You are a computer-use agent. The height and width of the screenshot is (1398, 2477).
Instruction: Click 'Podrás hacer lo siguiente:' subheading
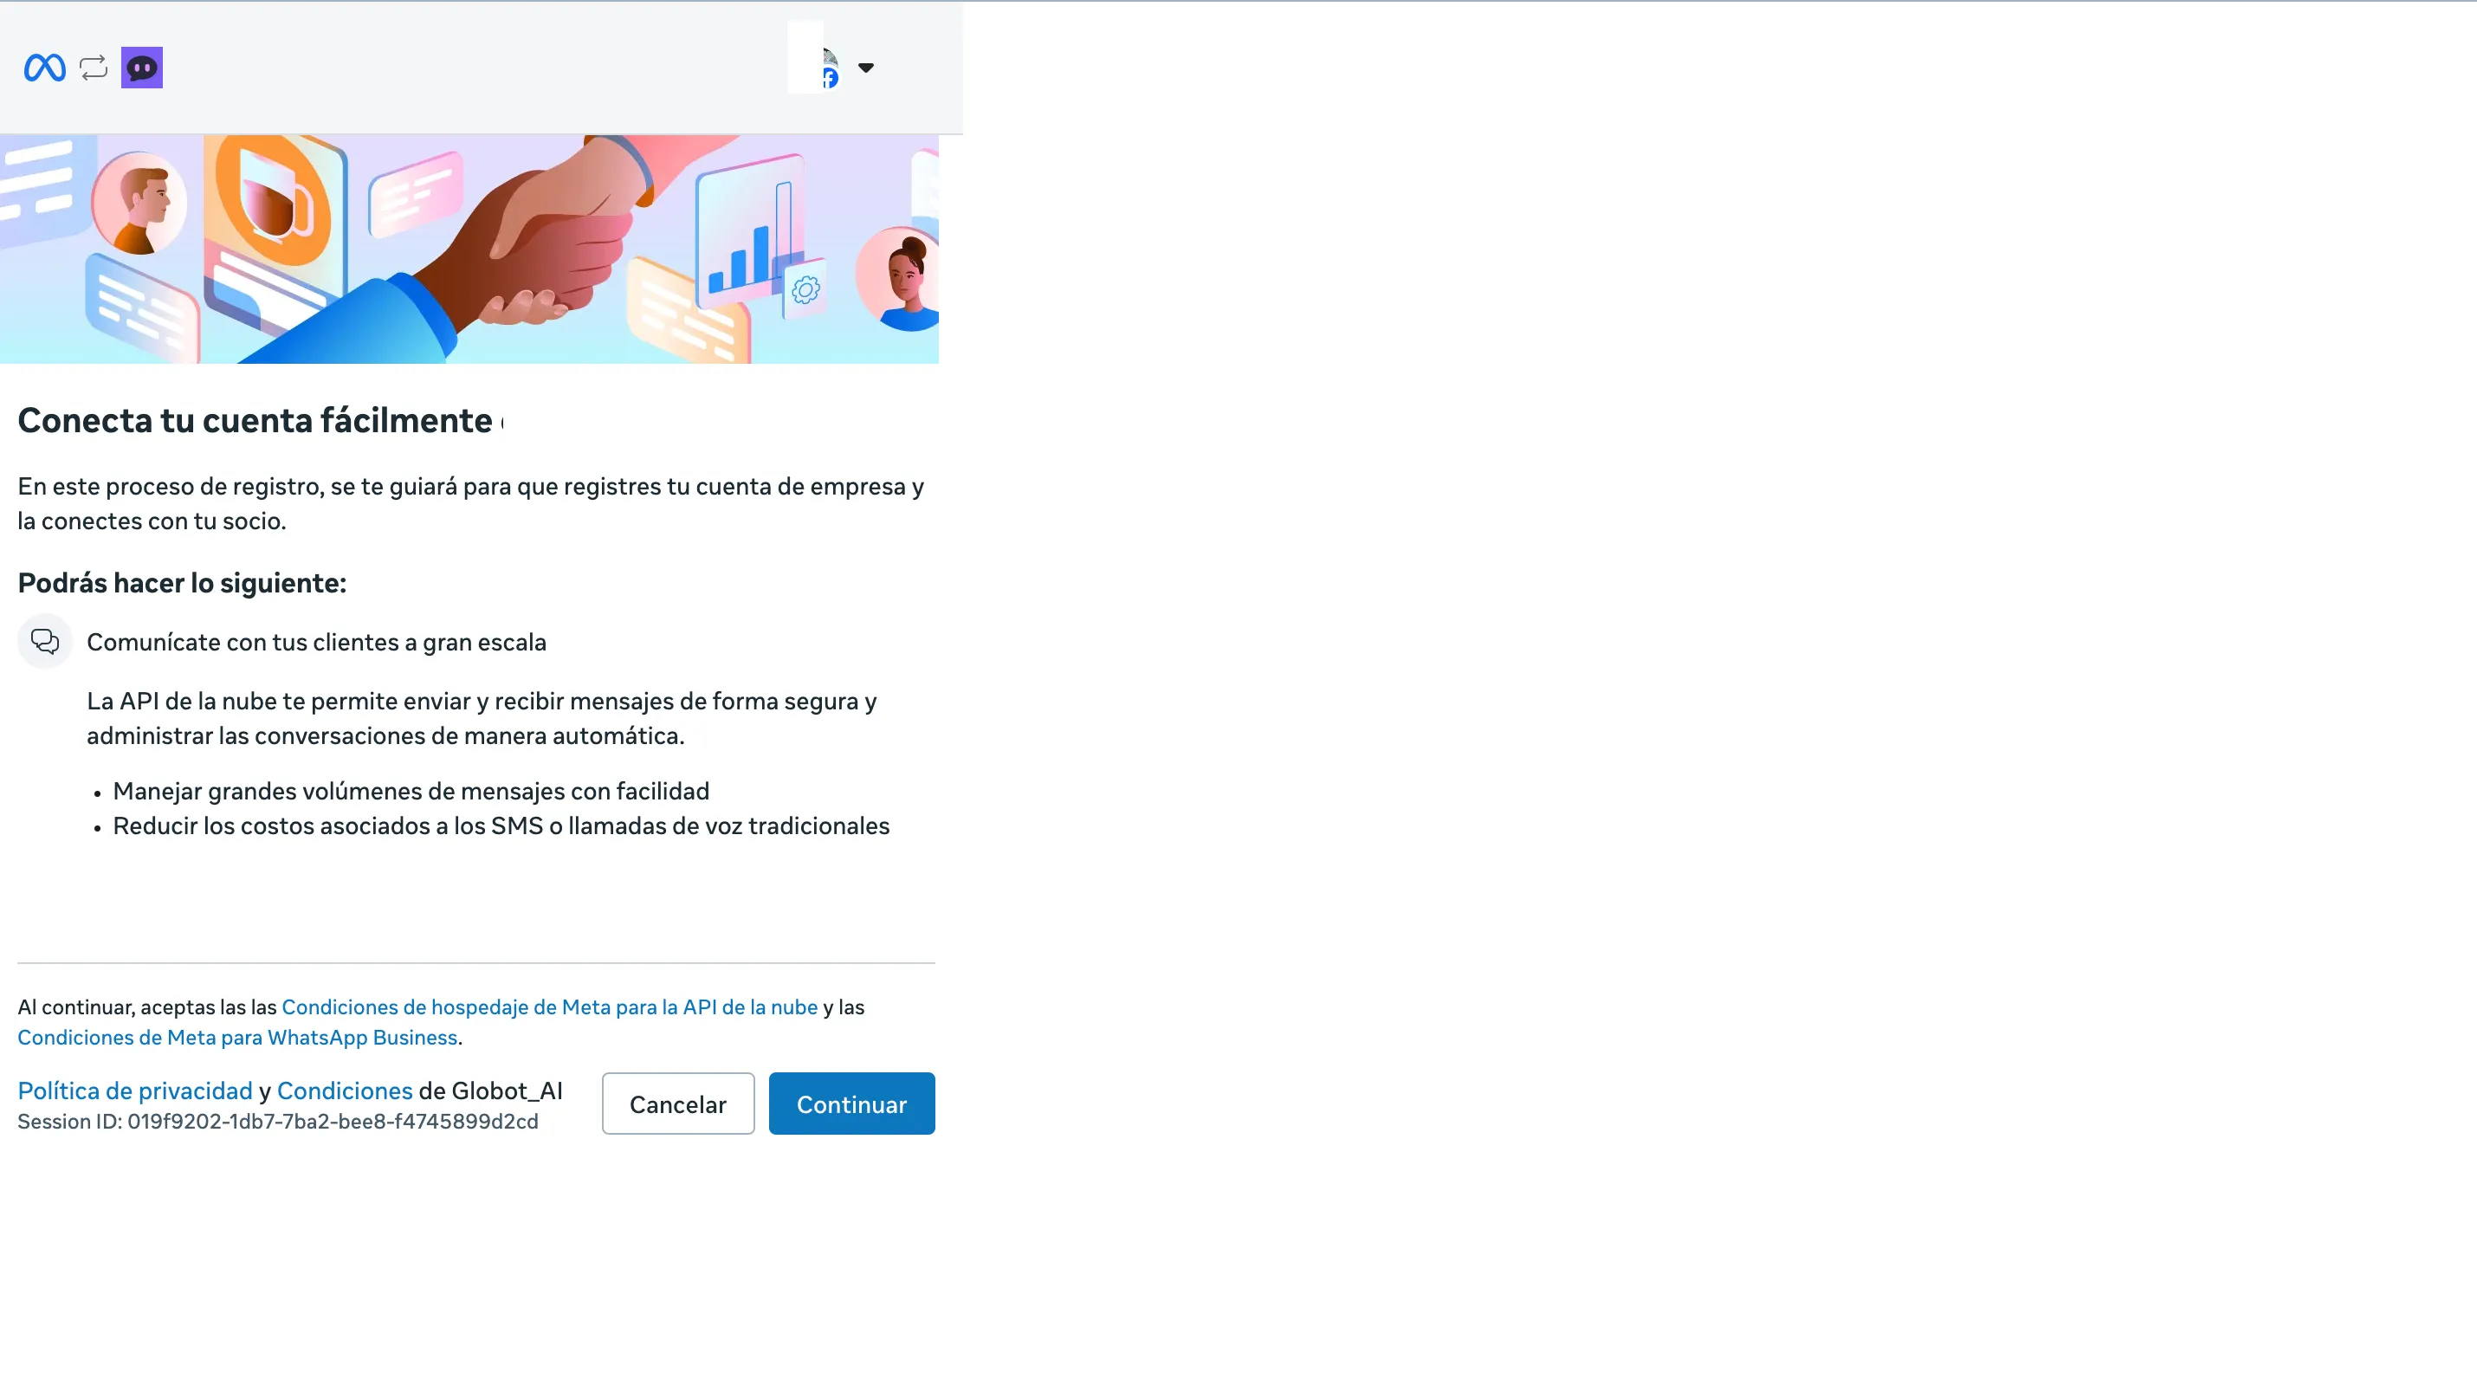(x=182, y=583)
